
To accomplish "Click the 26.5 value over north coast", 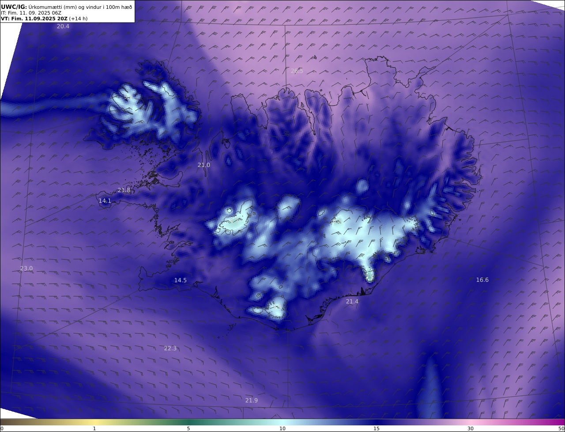I will (x=297, y=71).
